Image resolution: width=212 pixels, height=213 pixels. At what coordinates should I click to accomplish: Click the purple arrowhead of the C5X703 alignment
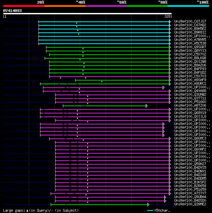point(170,77)
